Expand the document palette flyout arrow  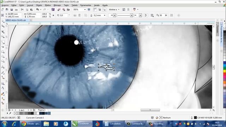click(7, 113)
